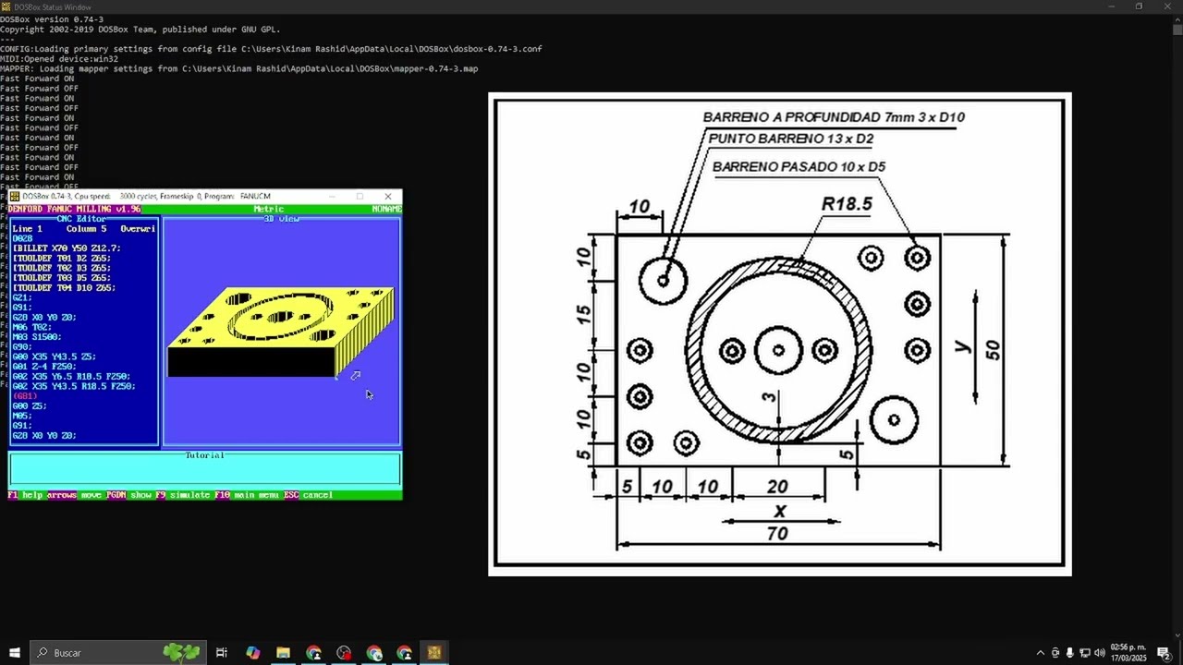
Task: Open network status tray icon
Action: coord(1085,653)
